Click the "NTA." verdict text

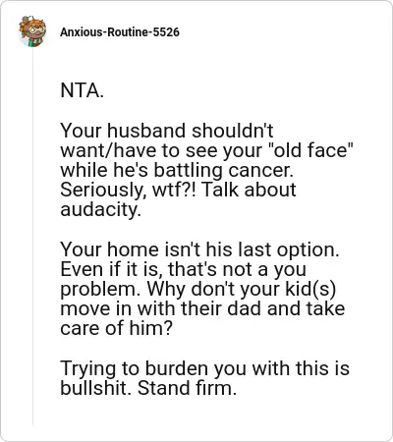tap(82, 90)
